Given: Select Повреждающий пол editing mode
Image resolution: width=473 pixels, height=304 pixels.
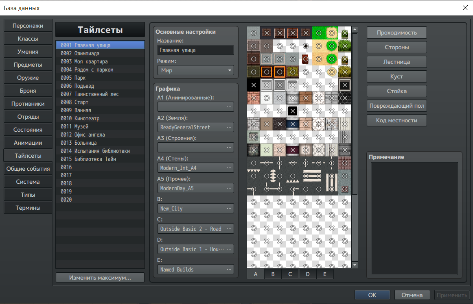Looking at the screenshot, I should tap(397, 106).
